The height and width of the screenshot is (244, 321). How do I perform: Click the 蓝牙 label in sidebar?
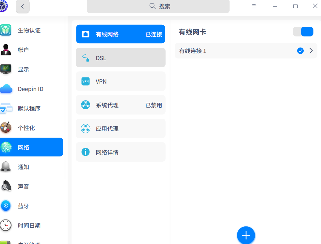23,206
